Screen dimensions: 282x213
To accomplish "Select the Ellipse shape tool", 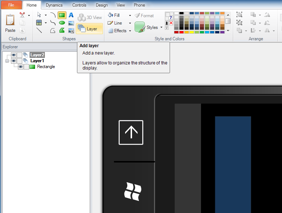I will 62,23.
